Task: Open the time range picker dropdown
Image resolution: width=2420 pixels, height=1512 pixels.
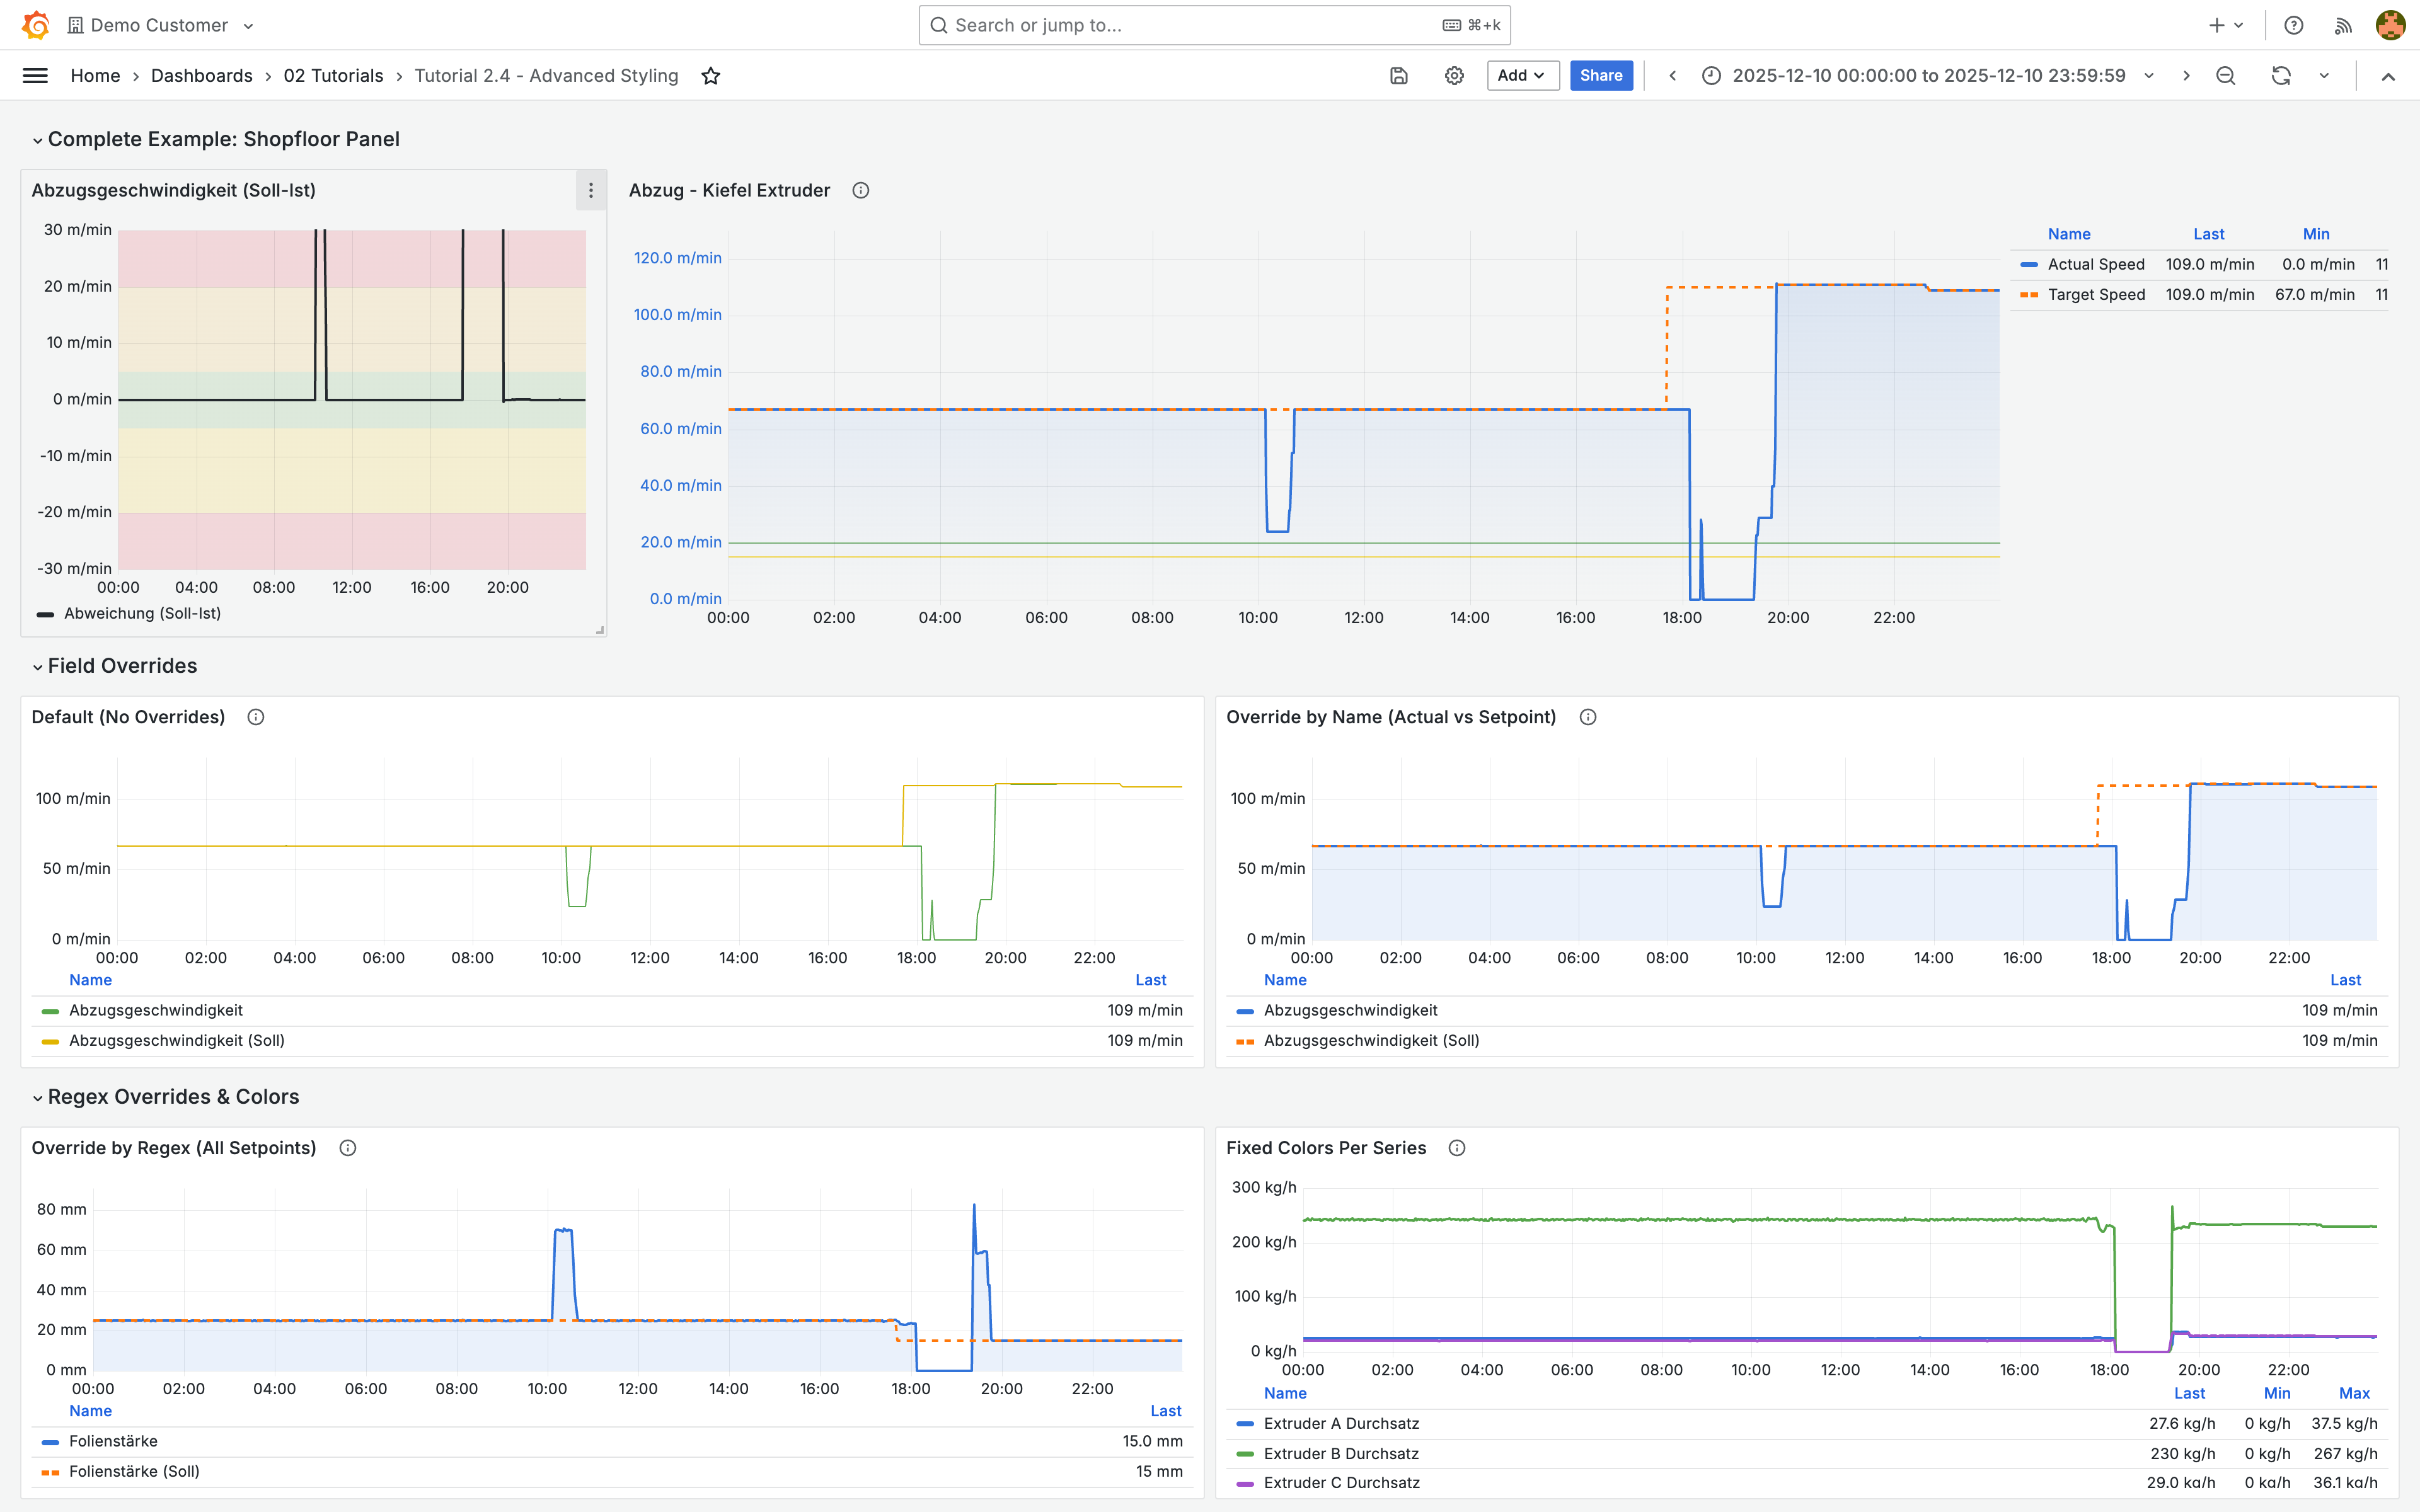Action: [1927, 76]
